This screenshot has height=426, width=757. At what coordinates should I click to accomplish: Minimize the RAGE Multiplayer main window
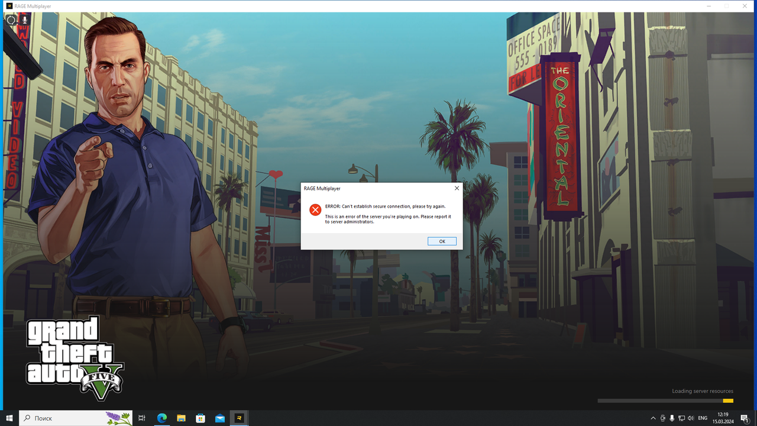(x=709, y=6)
